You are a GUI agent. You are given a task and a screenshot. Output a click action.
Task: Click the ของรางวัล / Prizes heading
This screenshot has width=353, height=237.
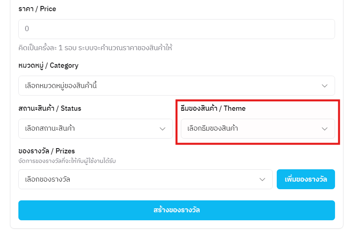(x=47, y=151)
